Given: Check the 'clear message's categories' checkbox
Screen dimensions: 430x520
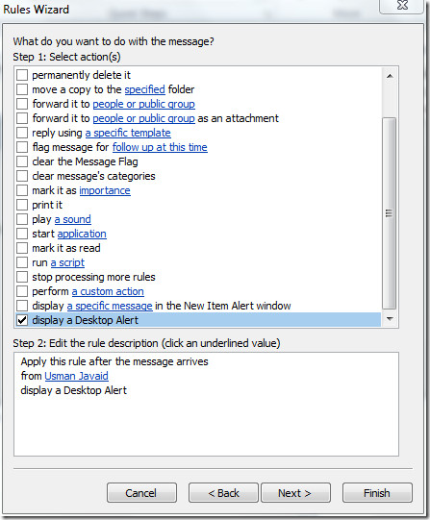Looking at the screenshot, I should coord(22,176).
